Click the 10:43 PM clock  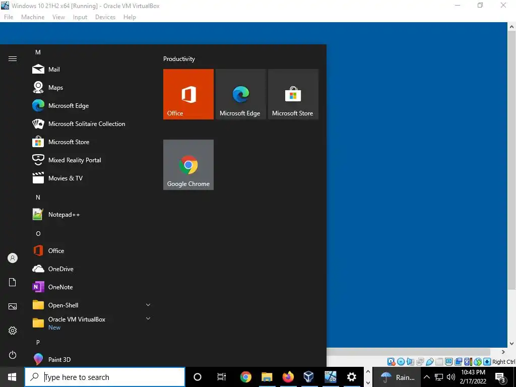pos(473,377)
